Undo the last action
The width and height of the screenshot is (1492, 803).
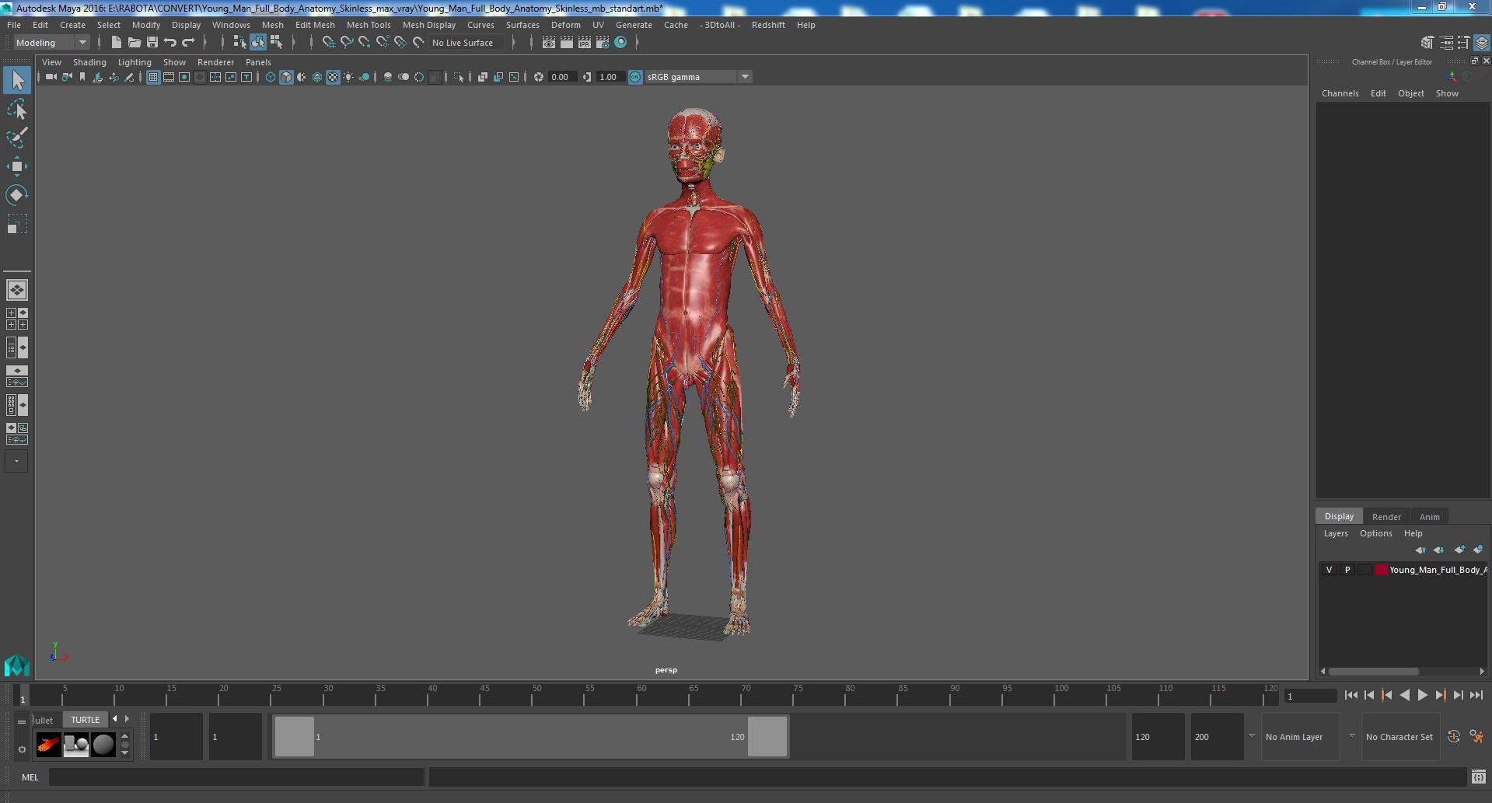pos(169,43)
